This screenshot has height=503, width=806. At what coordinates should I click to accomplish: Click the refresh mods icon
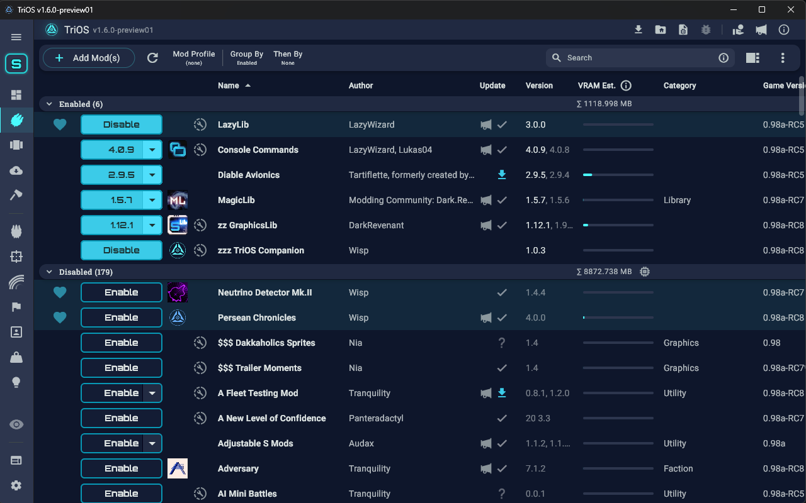152,58
